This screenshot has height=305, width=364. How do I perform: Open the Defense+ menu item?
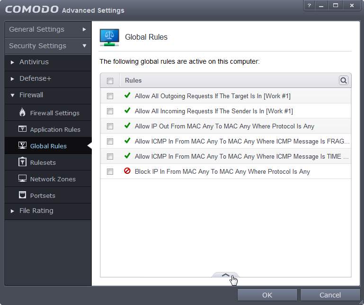35,79
